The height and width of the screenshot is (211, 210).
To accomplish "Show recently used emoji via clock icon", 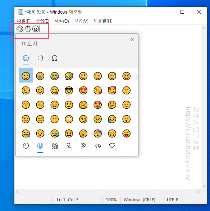I will pos(26,146).
